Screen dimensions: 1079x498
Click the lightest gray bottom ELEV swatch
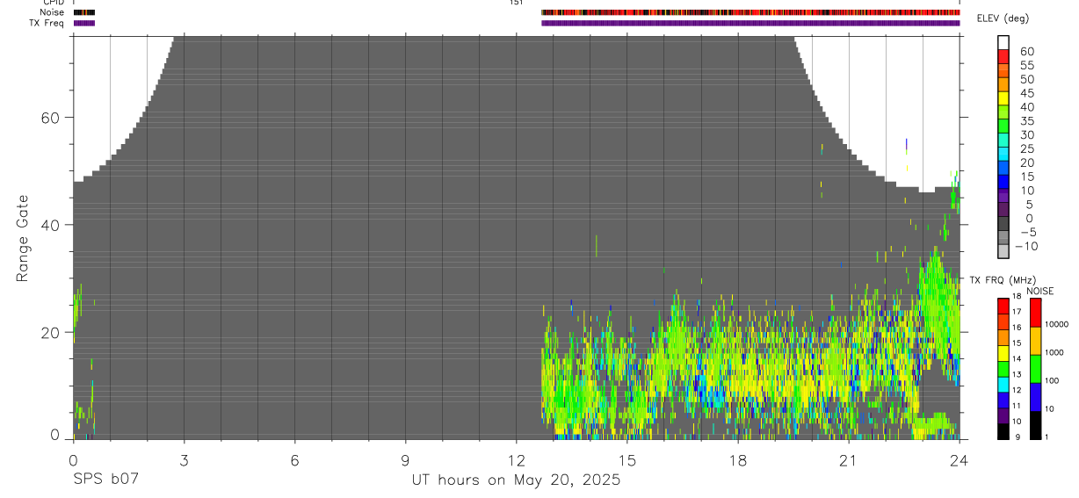[x=1003, y=251]
